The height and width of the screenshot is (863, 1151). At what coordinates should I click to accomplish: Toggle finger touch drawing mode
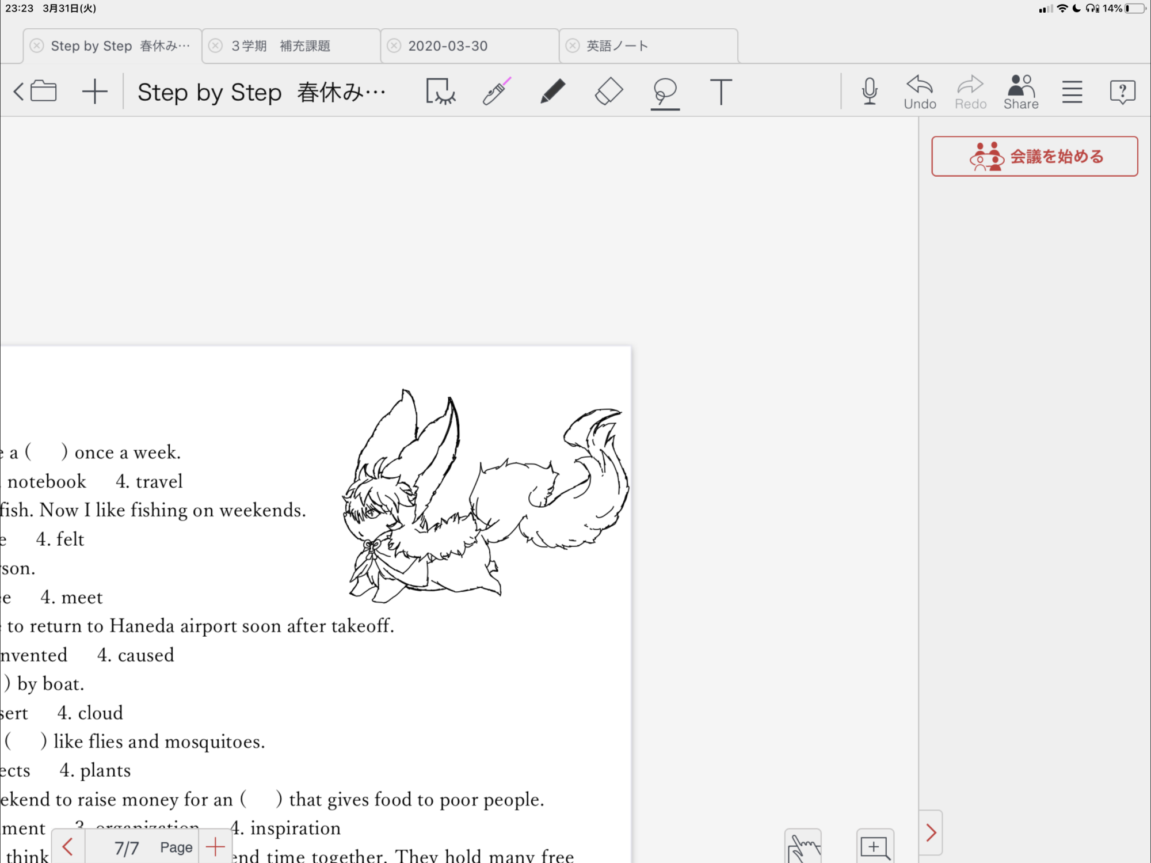click(803, 847)
